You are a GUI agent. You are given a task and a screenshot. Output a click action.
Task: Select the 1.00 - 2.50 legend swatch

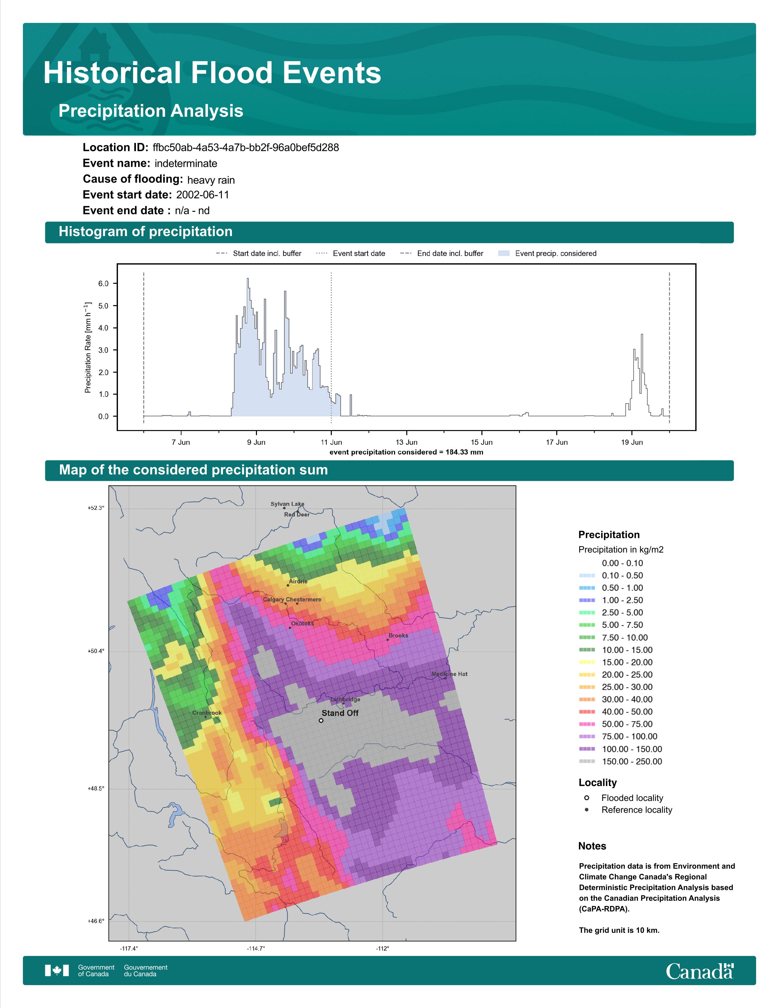tap(587, 601)
